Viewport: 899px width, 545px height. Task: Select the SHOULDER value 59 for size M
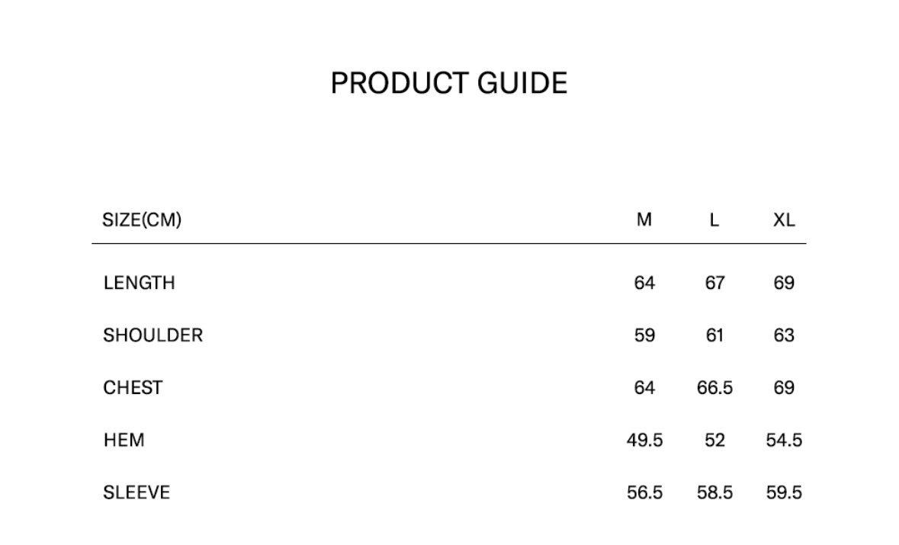[x=644, y=335]
